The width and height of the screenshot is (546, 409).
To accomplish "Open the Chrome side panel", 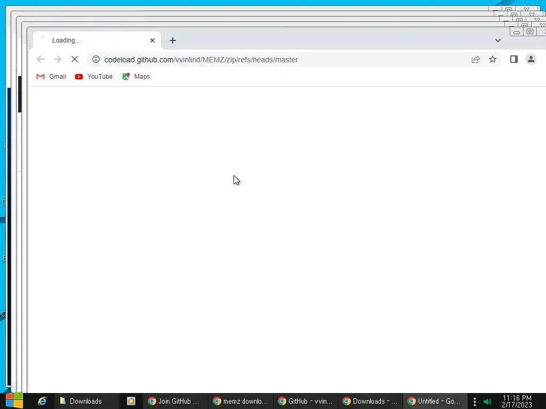I will 513,59.
